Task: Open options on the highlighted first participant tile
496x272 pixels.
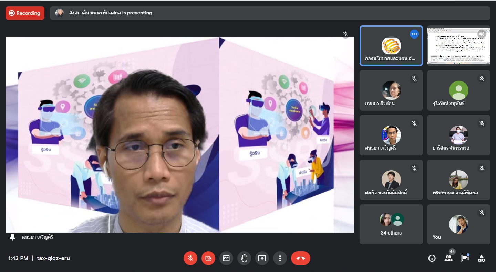Action: click(x=414, y=34)
